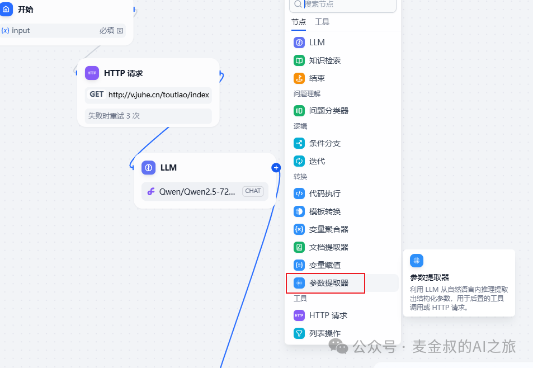Viewport: 533px width, 368px height.
Task: Click the HTTP node's purple icon on canvas
Action: click(92, 73)
